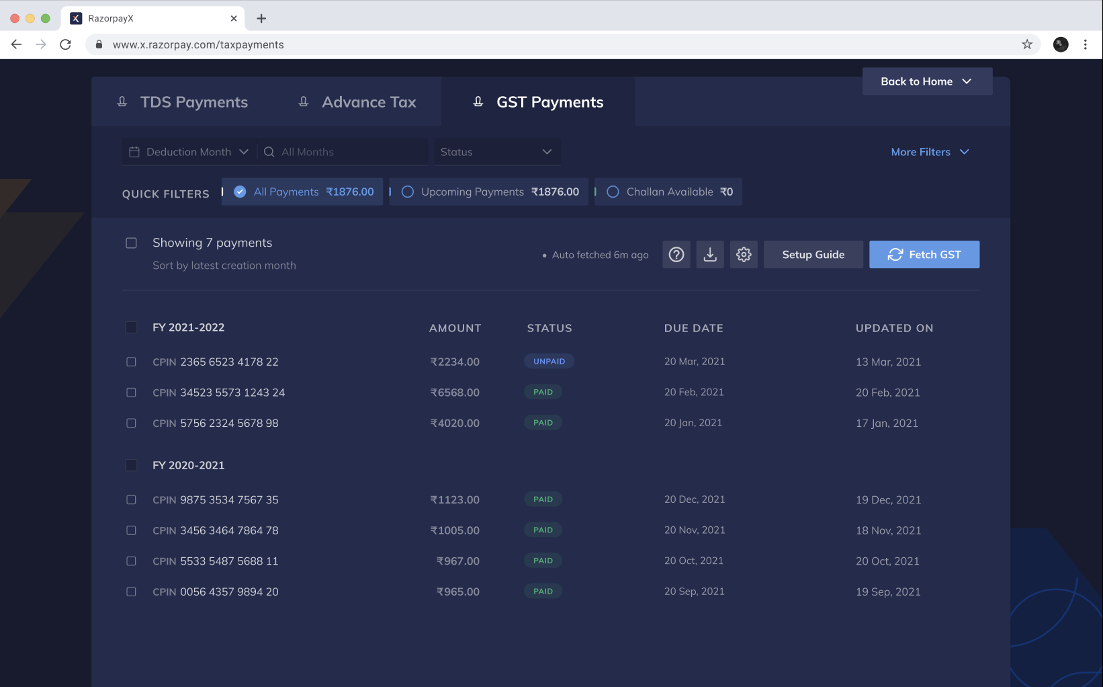Click the amount ₹1123.00

pyautogui.click(x=455, y=499)
